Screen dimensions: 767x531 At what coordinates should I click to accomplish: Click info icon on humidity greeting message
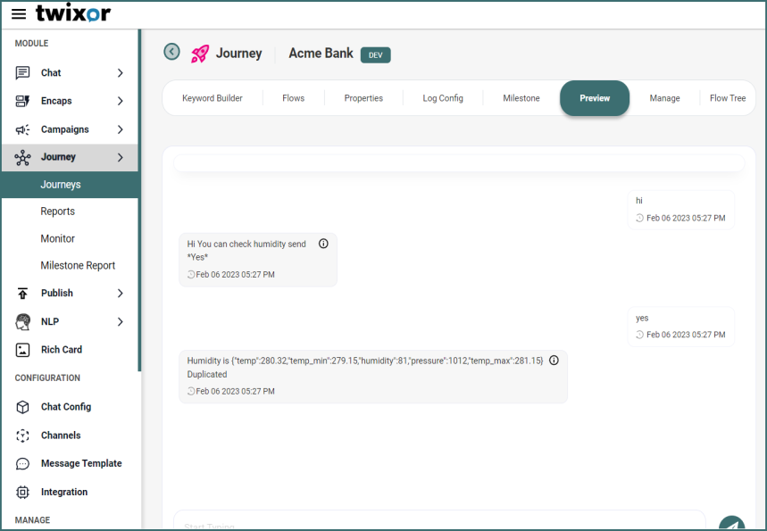pyautogui.click(x=324, y=244)
